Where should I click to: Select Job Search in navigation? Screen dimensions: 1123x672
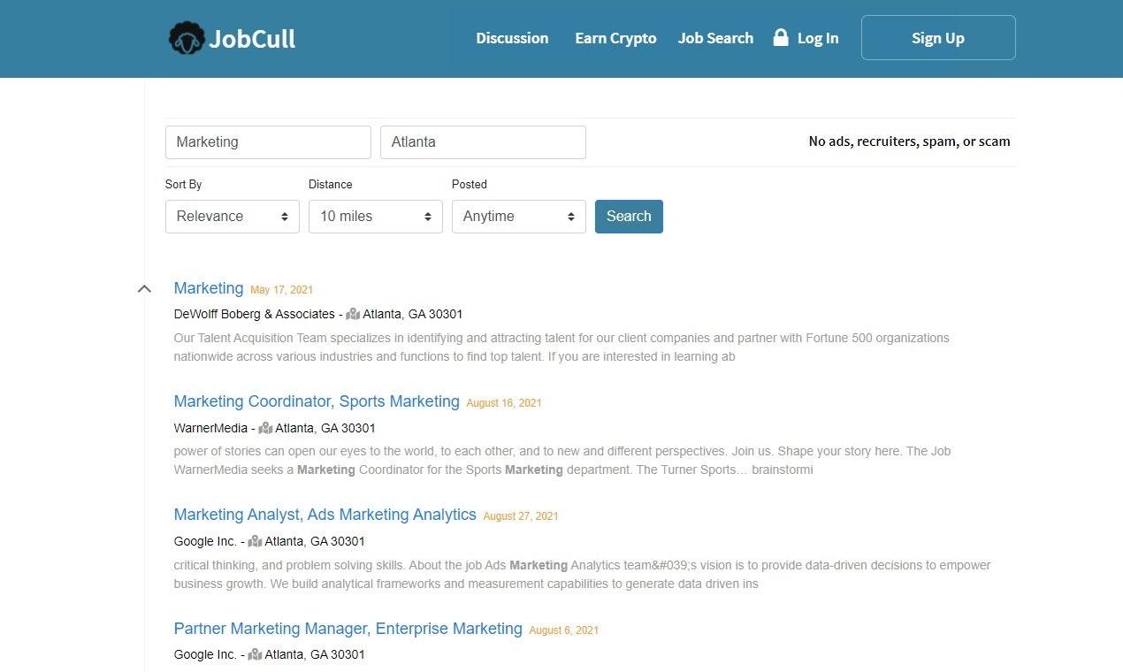pos(715,38)
